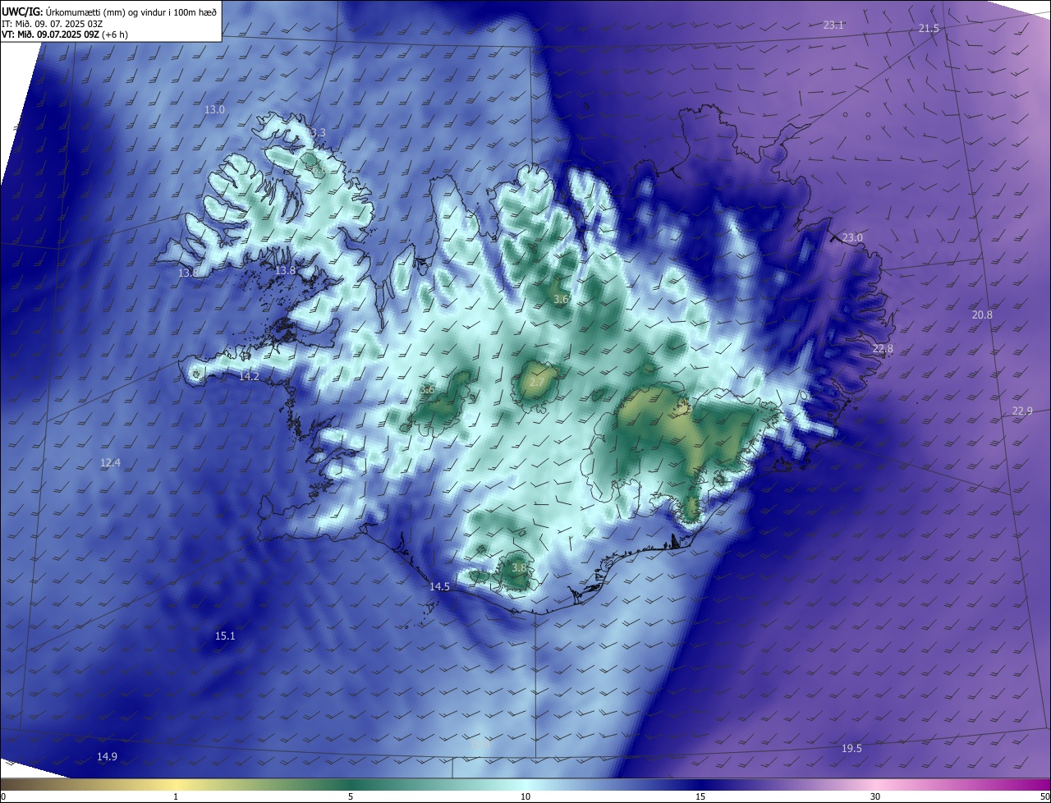
Task: Click the colorbar tick label 0
Action: pos(3,796)
